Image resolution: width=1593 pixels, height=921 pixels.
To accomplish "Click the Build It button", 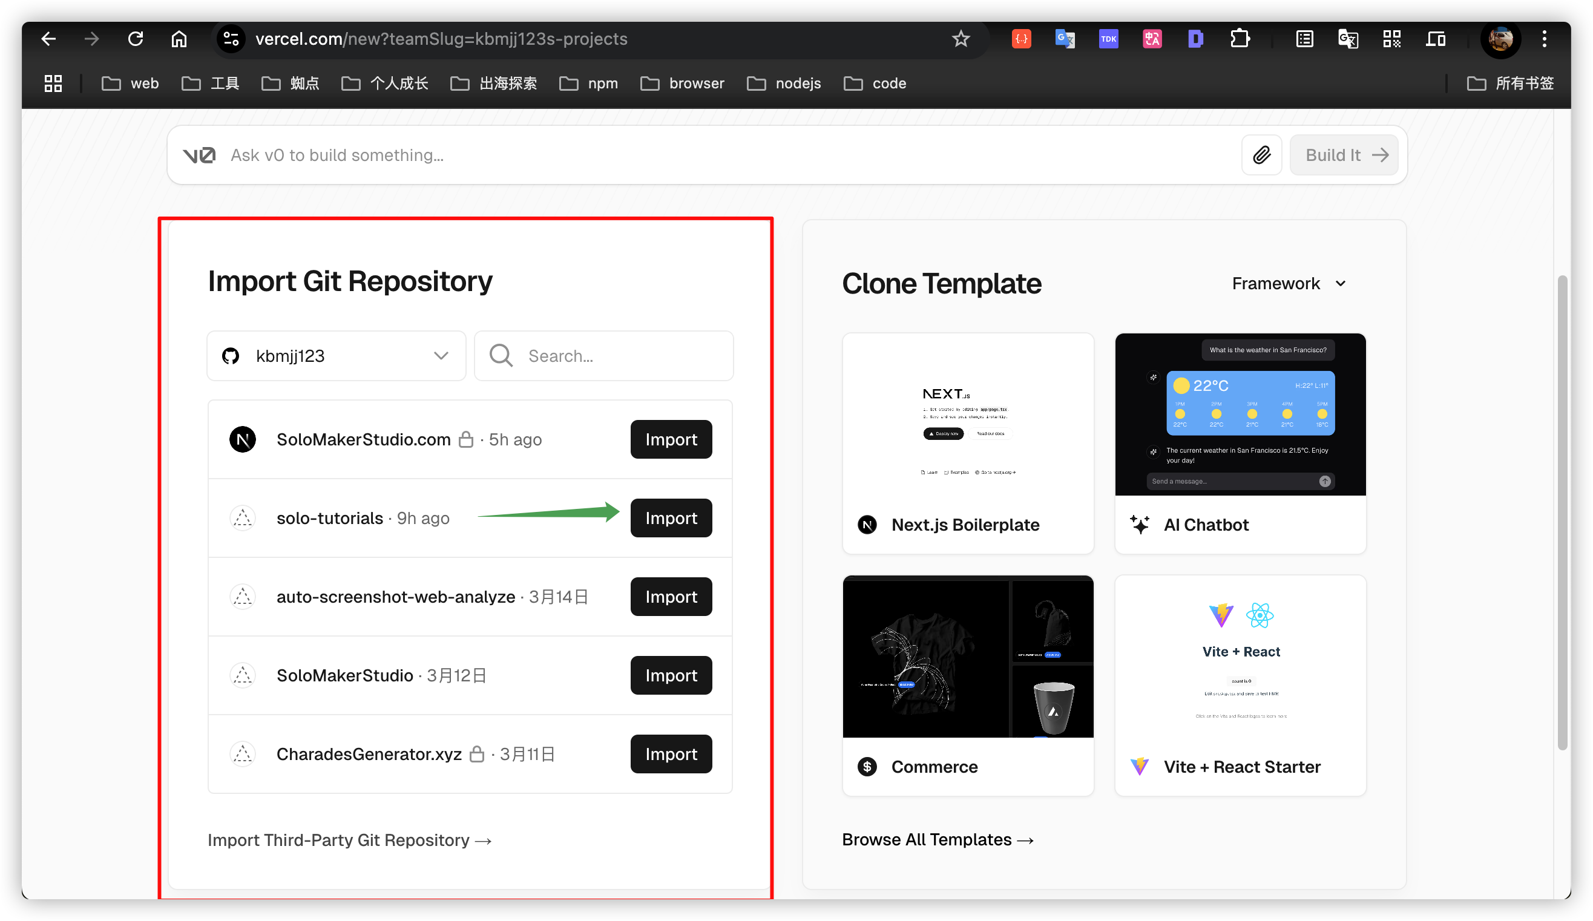I will pos(1344,155).
